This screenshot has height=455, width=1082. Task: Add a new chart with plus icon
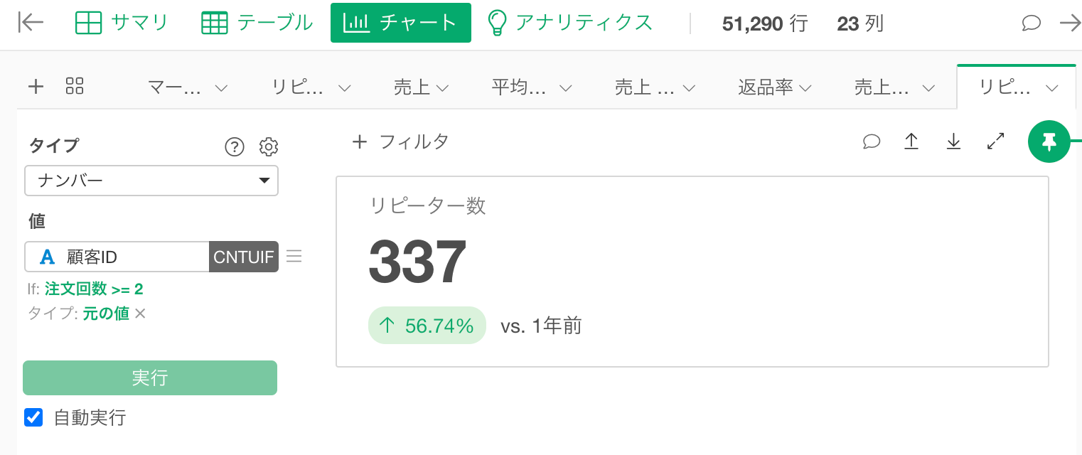[x=36, y=87]
